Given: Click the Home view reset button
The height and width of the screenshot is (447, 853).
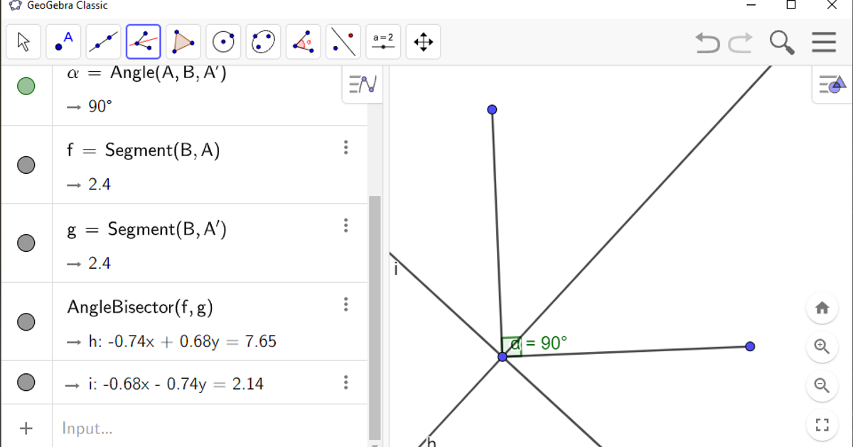Looking at the screenshot, I should click(x=822, y=307).
